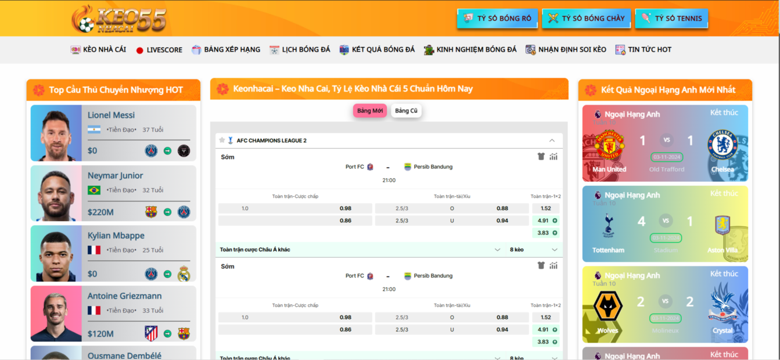This screenshot has height=360, width=780.
Task: Click the Tỷ Số Bóng Chày button
Action: click(x=587, y=19)
